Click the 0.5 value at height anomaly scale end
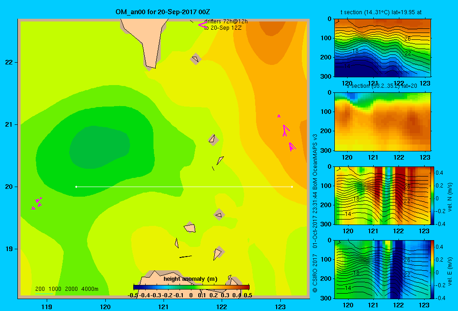458x311 pixels. 248,295
